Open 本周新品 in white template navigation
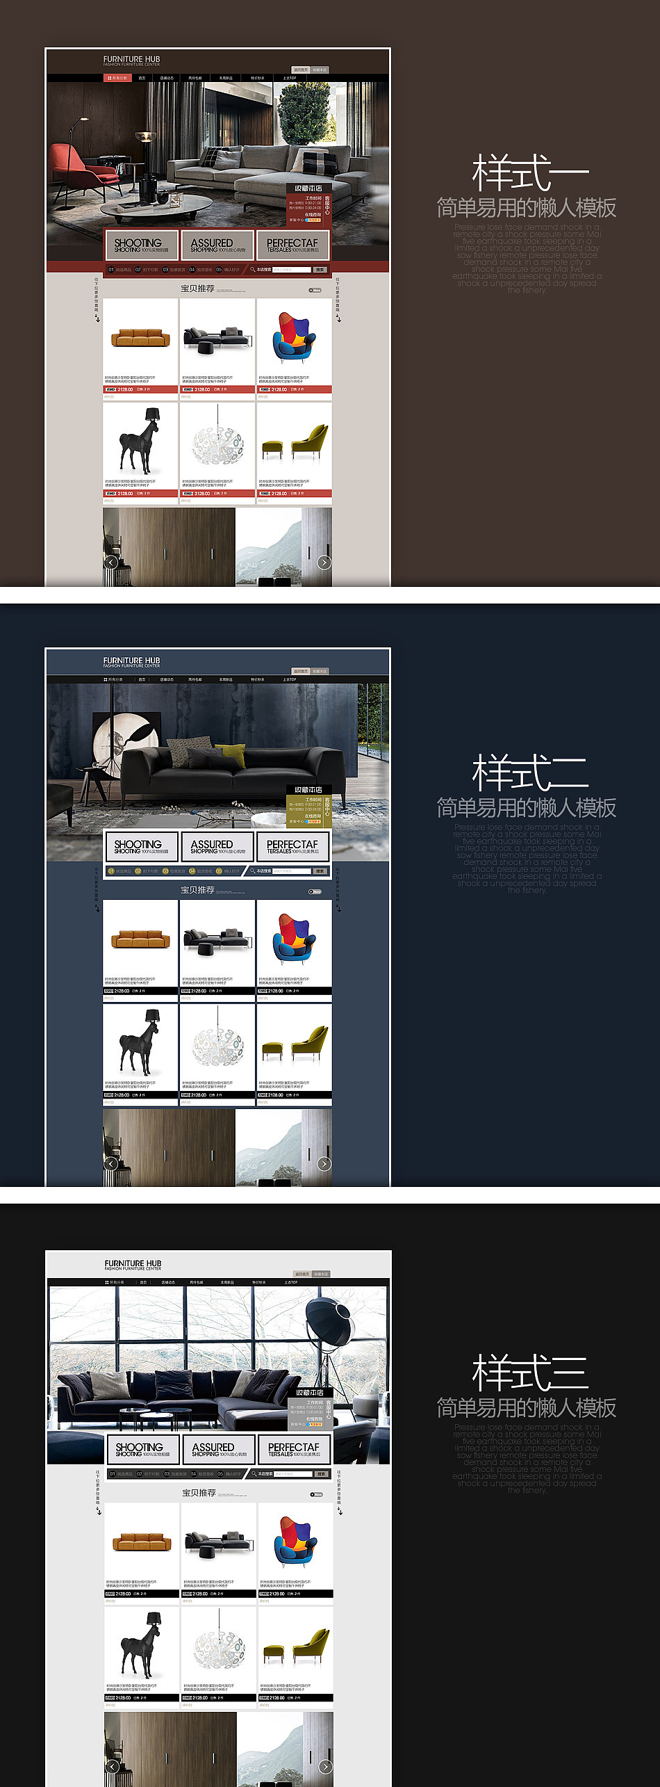Viewport: 660px width, 1787px height. tap(227, 1282)
